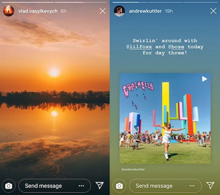Open more options dots in right message bar
220x195 pixels.
click(192, 186)
